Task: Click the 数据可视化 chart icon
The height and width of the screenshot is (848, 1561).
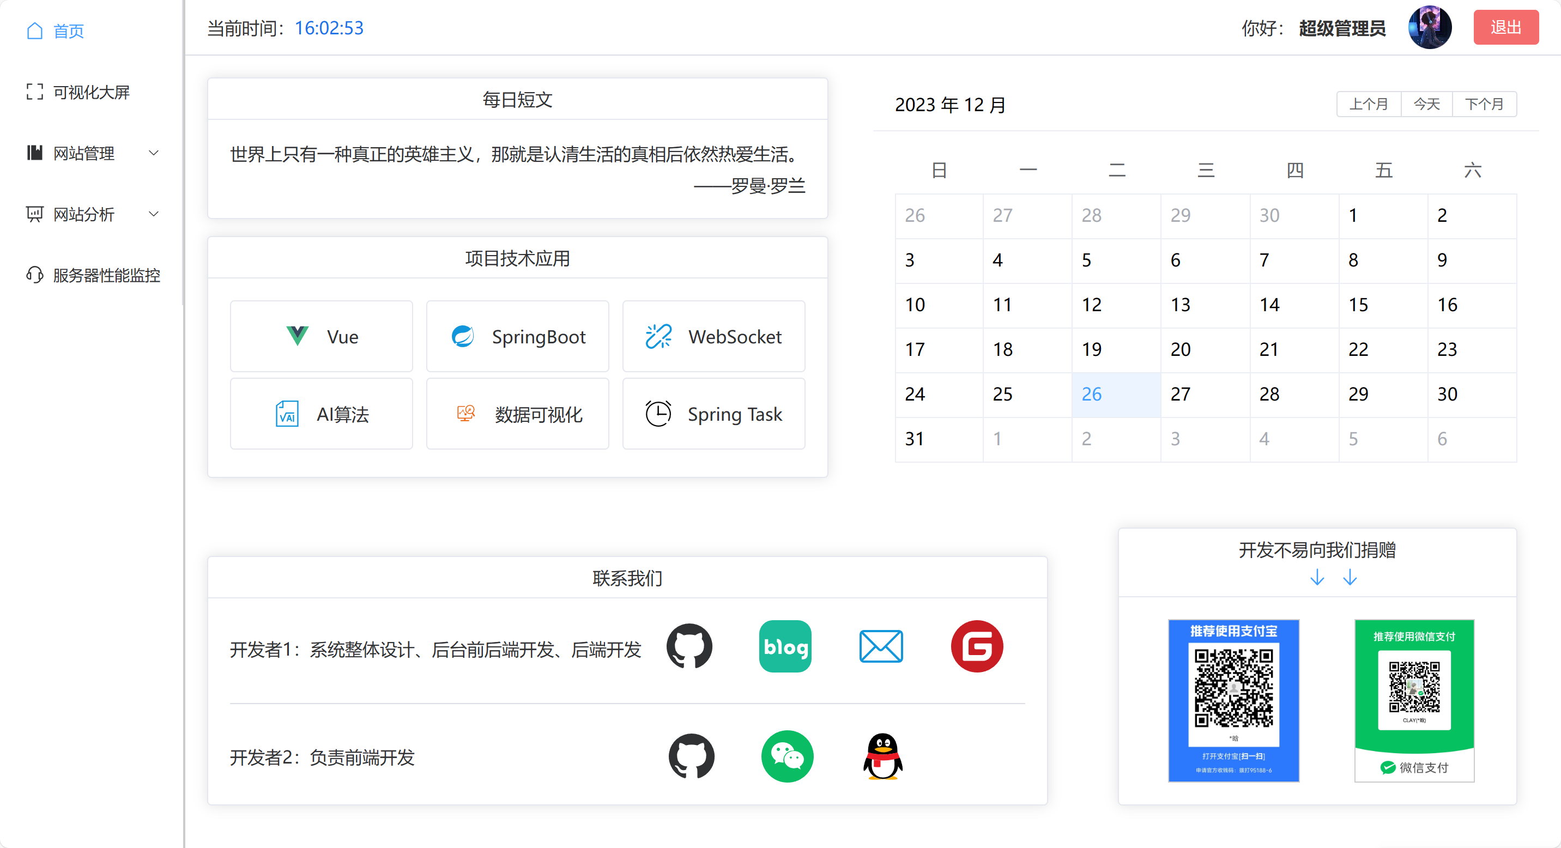Action: [x=465, y=414]
